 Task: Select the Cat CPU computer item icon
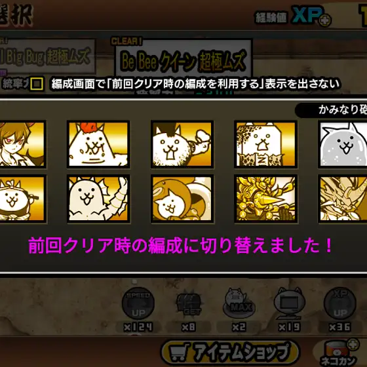tap(289, 303)
